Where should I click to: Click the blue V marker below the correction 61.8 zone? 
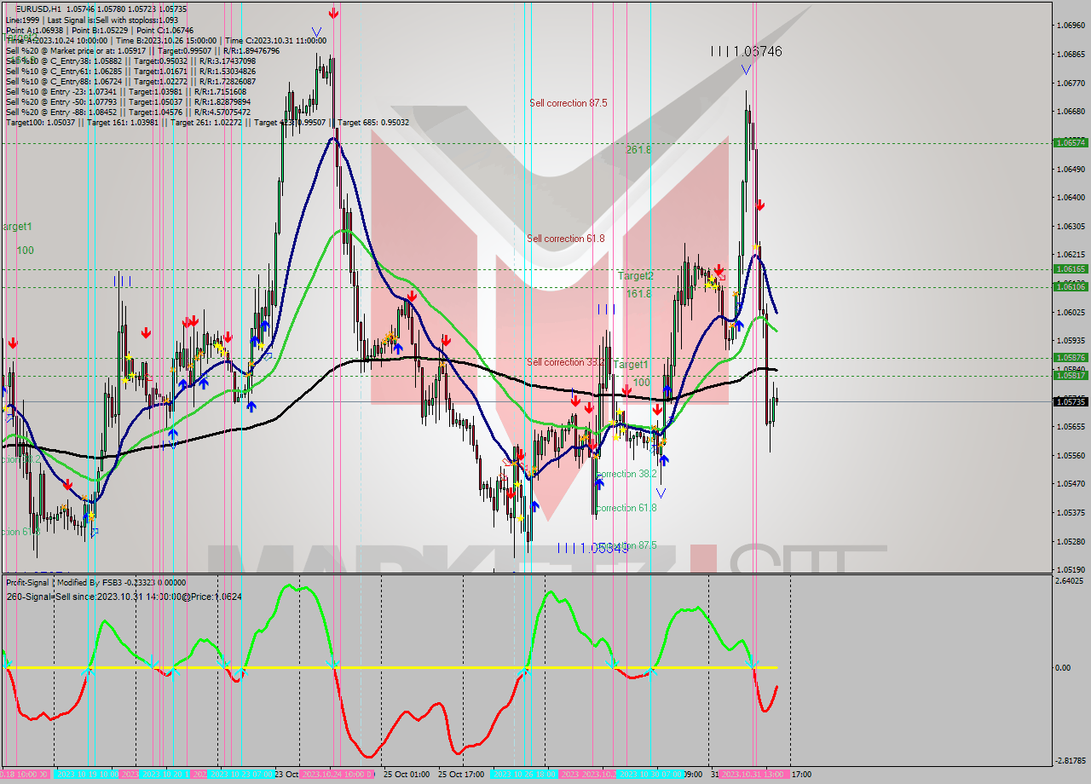(661, 493)
